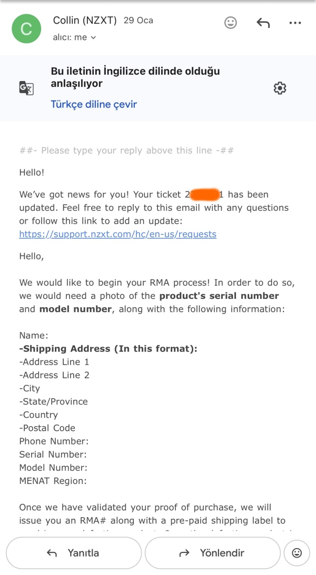Image resolution: width=316 pixels, height=575 pixels.
Task: Tap the 'Shipping Address (In this format)' text
Action: [110, 348]
